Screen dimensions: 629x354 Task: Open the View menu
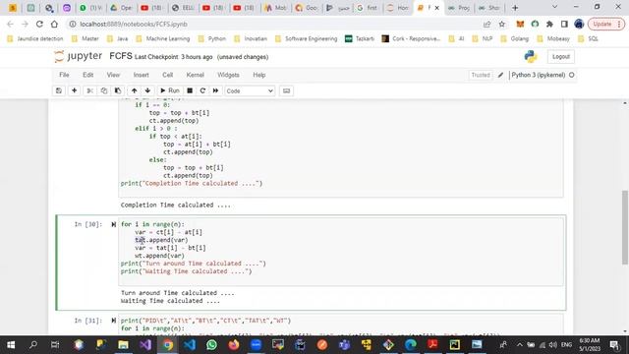[113, 75]
